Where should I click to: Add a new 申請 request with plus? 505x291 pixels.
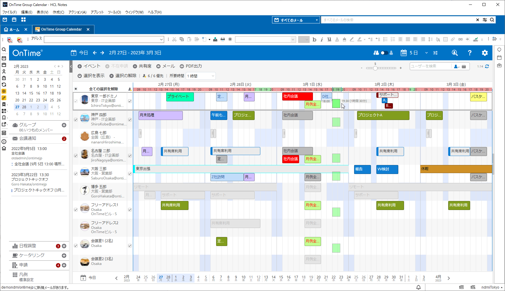[64, 265]
